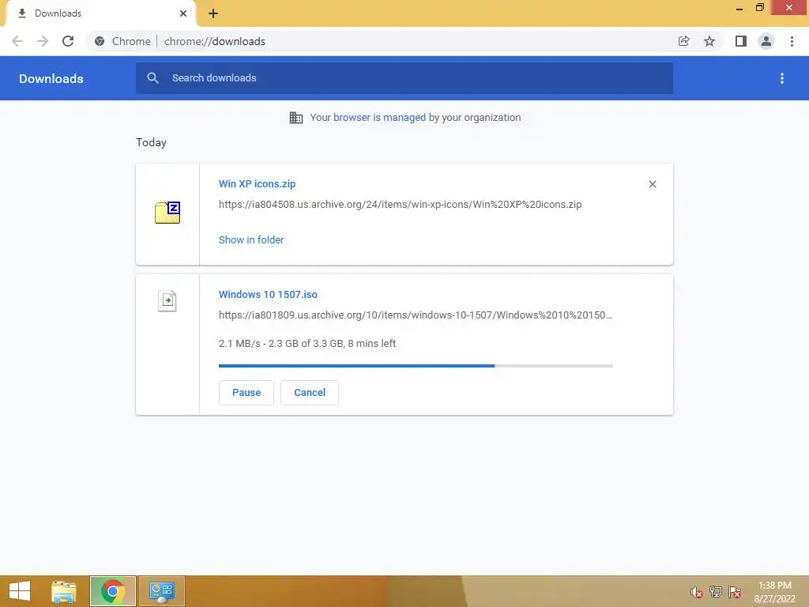Image resolution: width=809 pixels, height=607 pixels.
Task: Click the Chrome site info icon
Action: [x=100, y=41]
